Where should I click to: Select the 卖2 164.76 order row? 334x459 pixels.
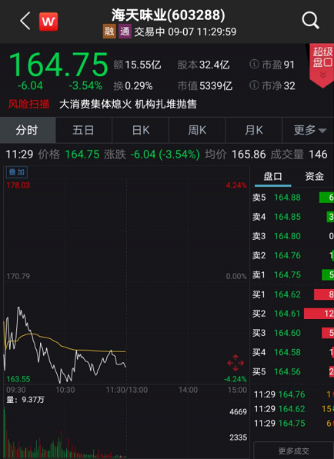[293, 255]
